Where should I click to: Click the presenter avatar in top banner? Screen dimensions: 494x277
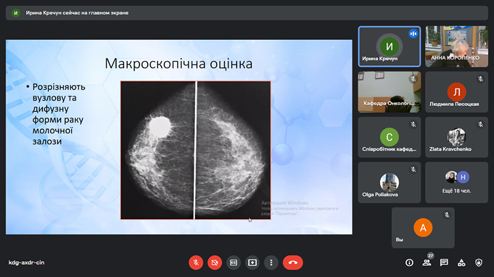click(x=16, y=12)
